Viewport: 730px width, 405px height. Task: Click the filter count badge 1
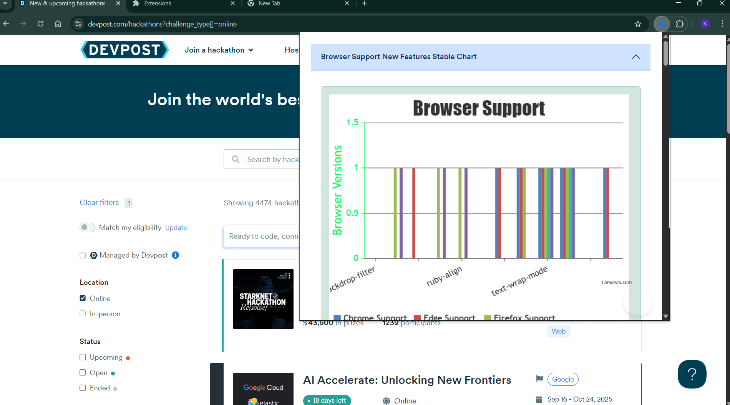click(x=129, y=203)
